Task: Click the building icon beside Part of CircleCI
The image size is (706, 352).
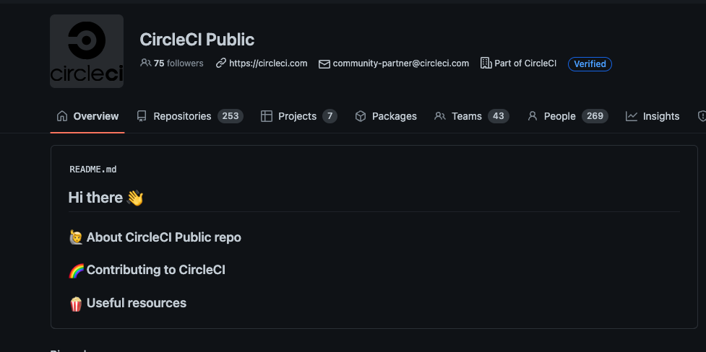Action: [x=486, y=63]
